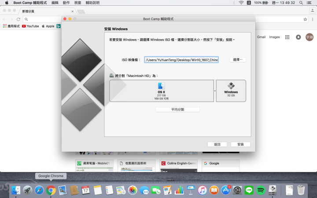Open Numbers bar chart icon in Dock
This screenshot has height=198, width=317.
[x=179, y=190]
